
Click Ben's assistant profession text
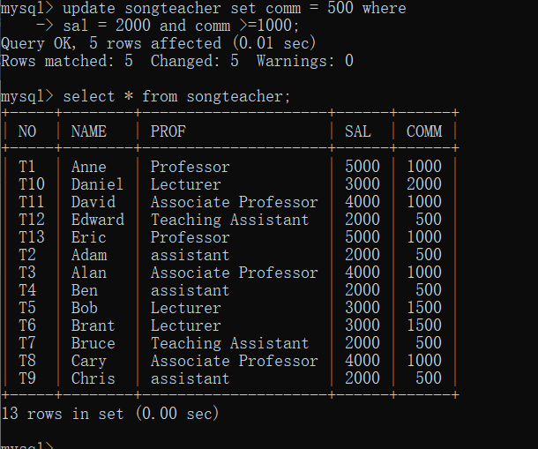190,290
